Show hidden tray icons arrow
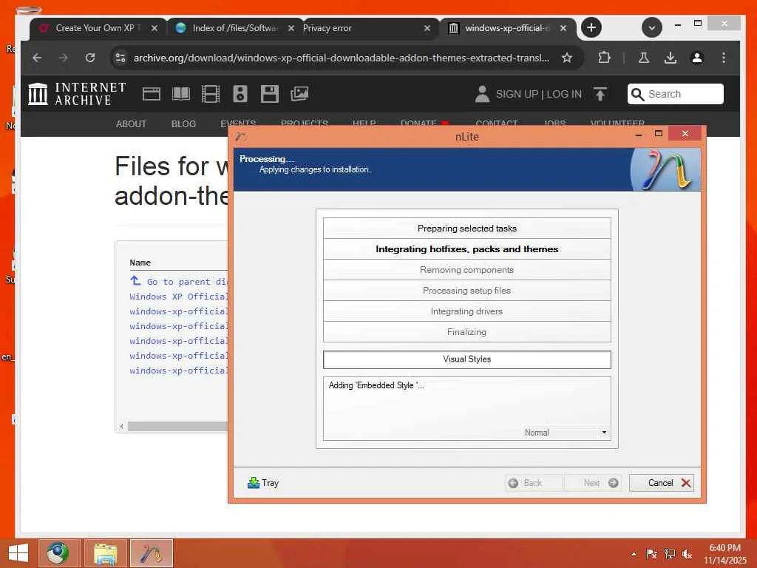The width and height of the screenshot is (757, 568). tap(634, 554)
